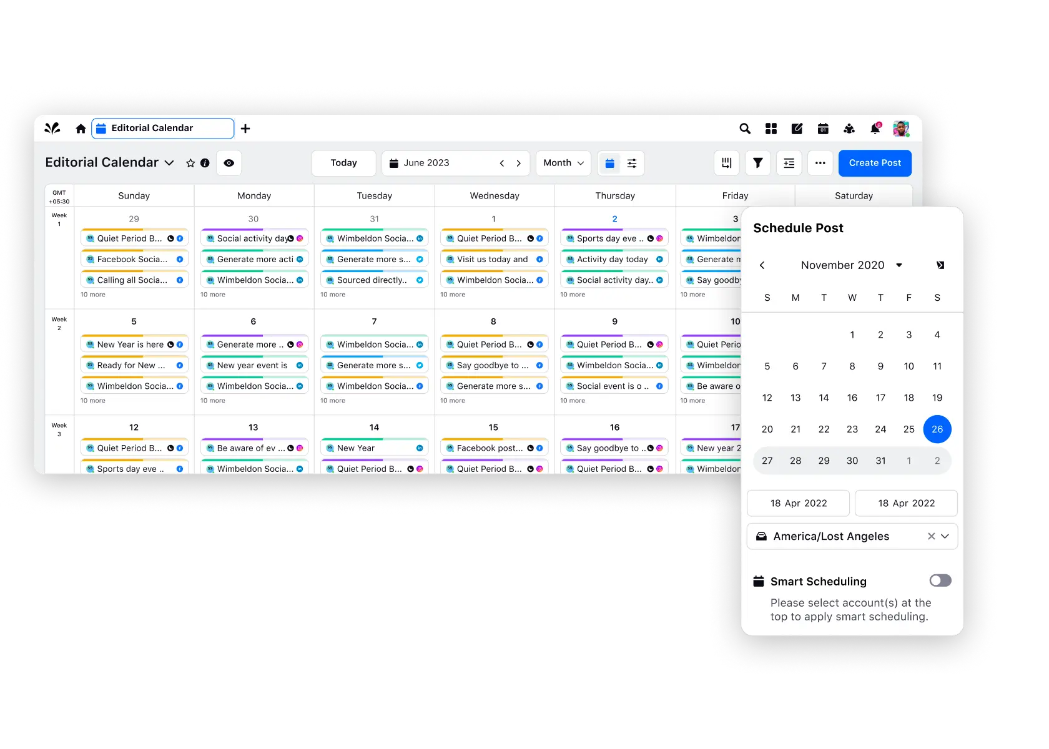Toggle the eye preview icon near Editorial Calendar
This screenshot has width=1049, height=749.
(229, 163)
